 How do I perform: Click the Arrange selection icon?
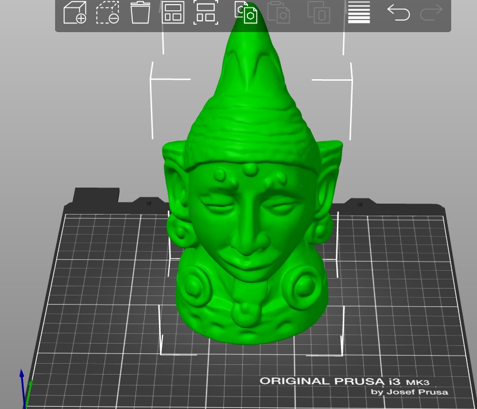(x=206, y=13)
